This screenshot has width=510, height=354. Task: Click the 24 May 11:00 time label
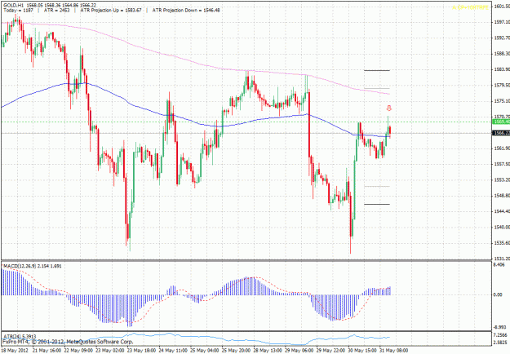[x=172, y=351]
